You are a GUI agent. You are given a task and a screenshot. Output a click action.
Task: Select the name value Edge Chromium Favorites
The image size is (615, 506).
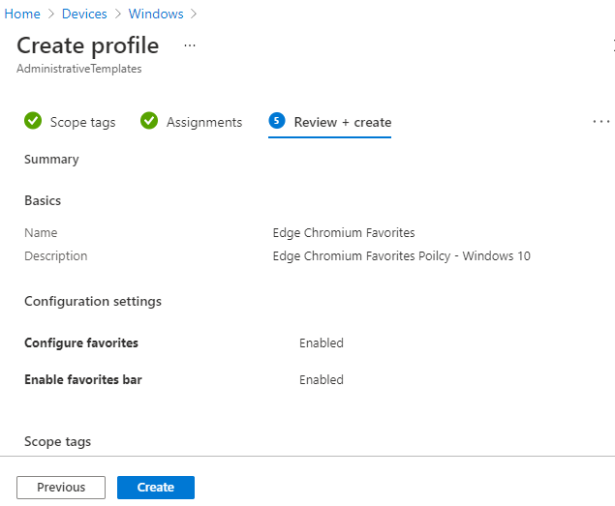[x=344, y=233]
